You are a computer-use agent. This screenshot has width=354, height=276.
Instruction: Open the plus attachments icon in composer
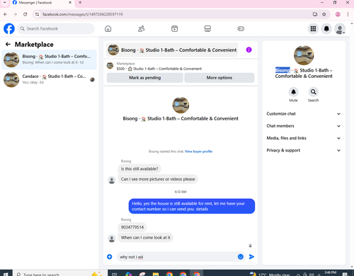point(110,257)
